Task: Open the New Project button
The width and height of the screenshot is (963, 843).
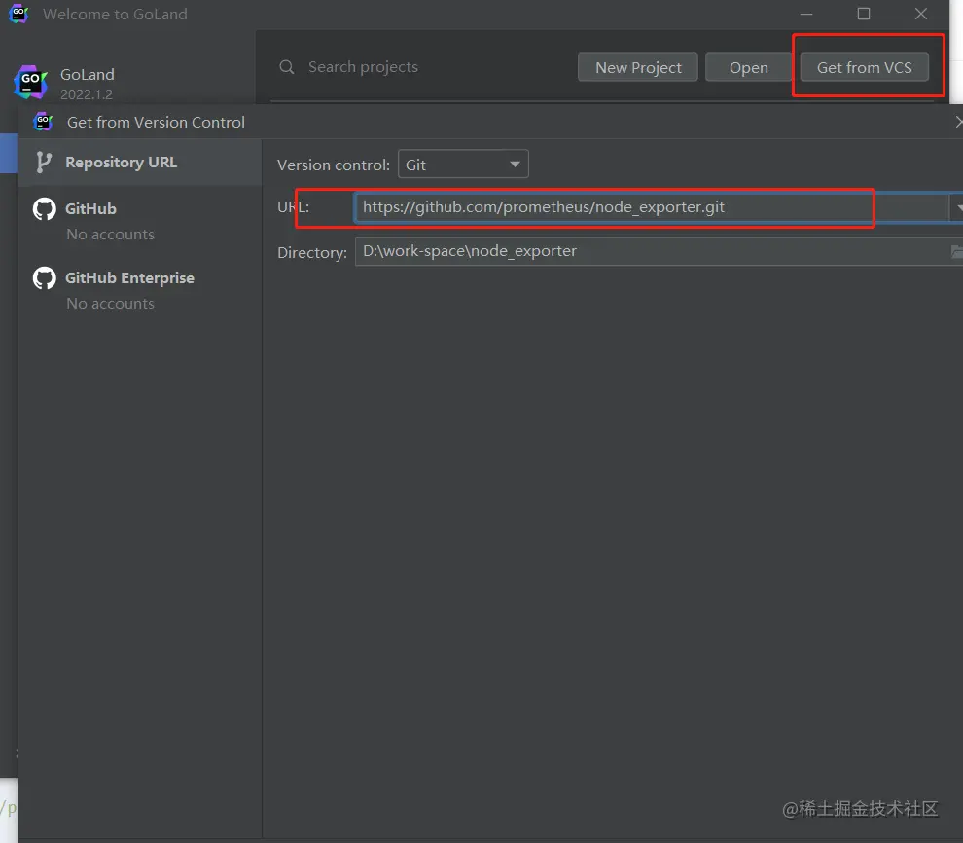Action: (x=637, y=67)
